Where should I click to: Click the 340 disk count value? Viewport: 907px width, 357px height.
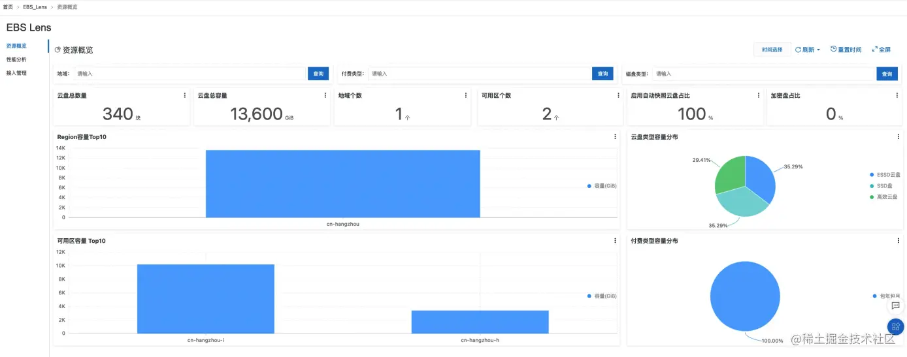coord(118,114)
